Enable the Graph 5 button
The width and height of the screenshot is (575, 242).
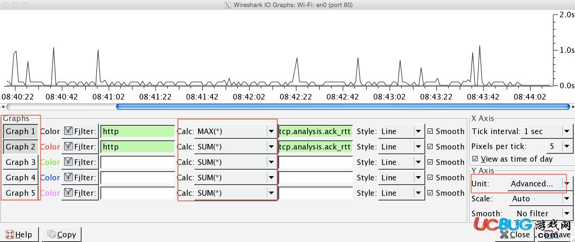pyautogui.click(x=21, y=193)
